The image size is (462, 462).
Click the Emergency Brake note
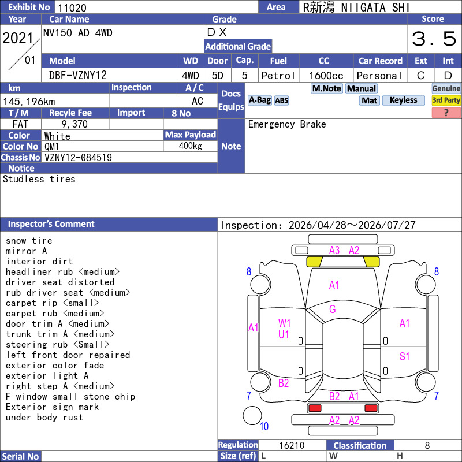click(287, 124)
